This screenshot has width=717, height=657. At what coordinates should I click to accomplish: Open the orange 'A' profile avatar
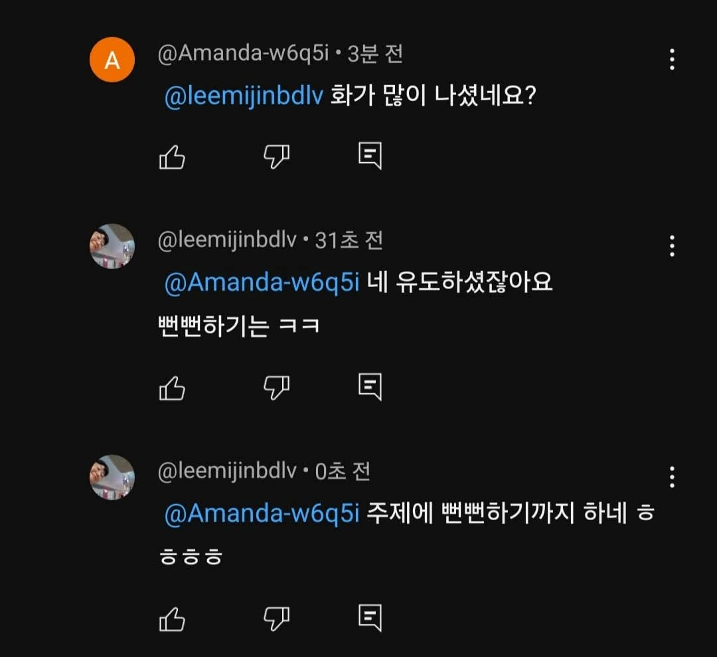point(112,60)
